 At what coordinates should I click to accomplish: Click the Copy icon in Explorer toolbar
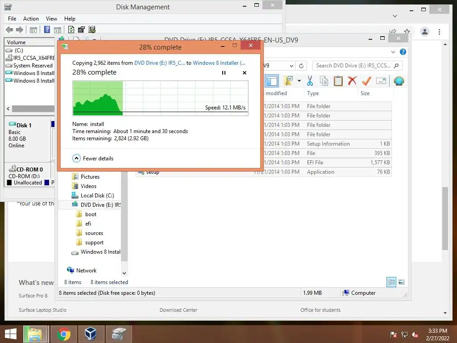(x=324, y=81)
